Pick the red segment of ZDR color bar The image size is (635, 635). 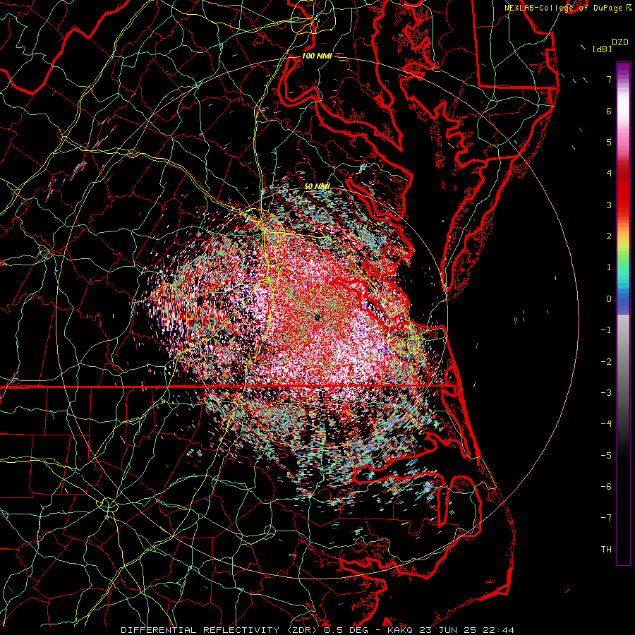623,190
